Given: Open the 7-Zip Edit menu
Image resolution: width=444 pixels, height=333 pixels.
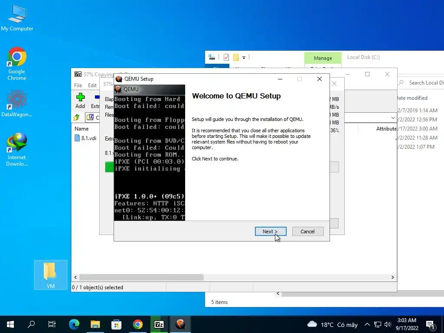Looking at the screenshot, I should click(92, 85).
